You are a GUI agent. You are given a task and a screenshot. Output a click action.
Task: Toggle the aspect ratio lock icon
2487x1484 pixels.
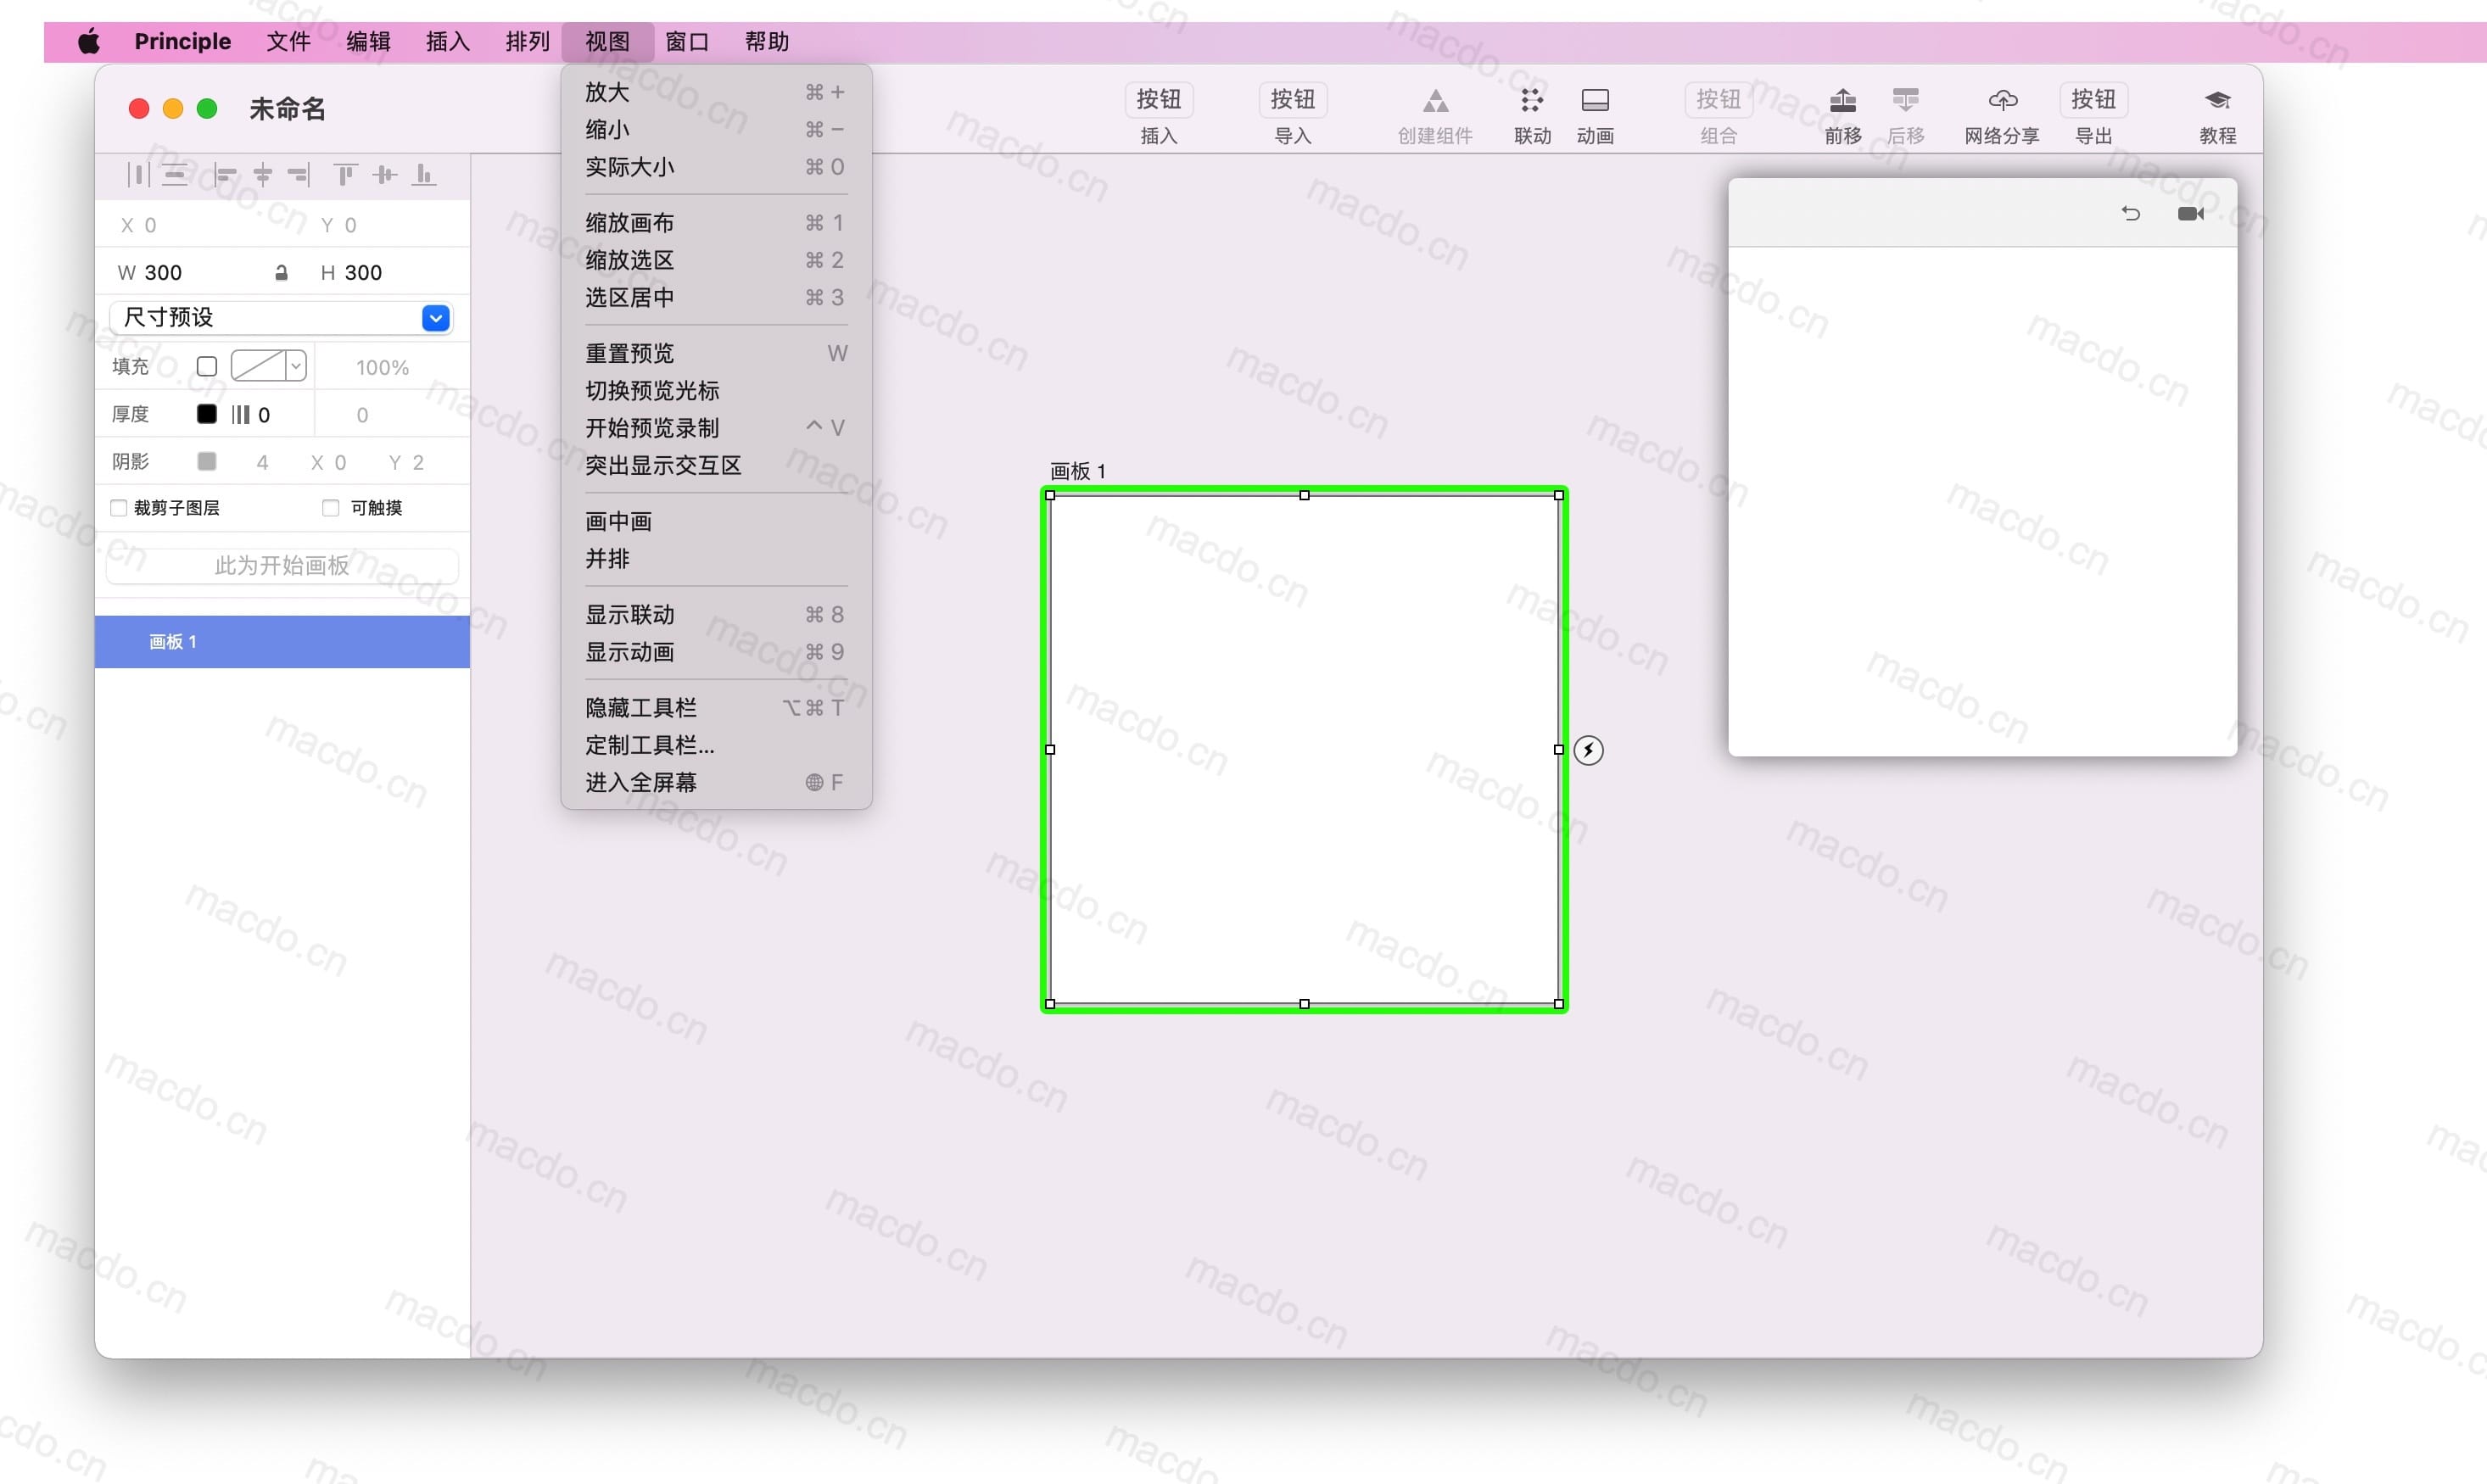[x=282, y=273]
